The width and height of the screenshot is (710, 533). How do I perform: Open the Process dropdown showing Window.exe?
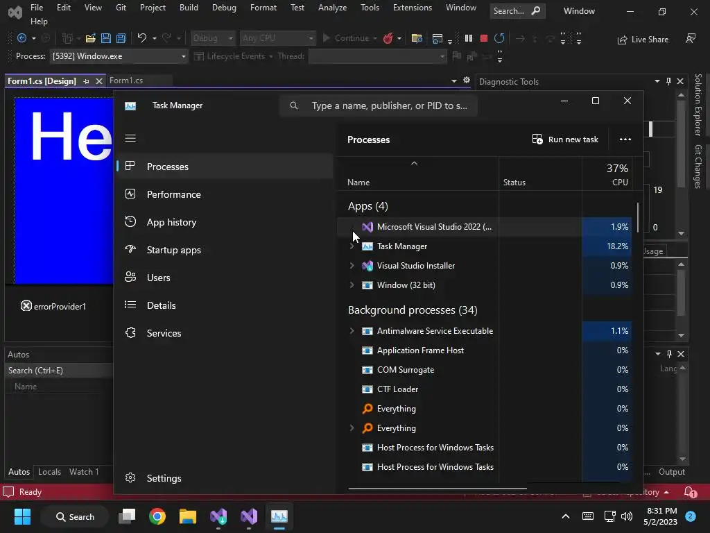pos(119,56)
